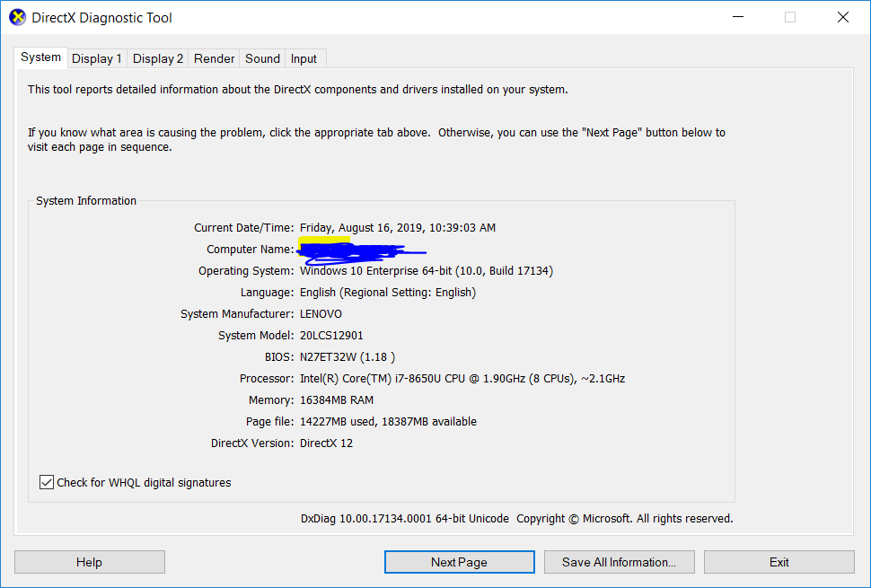Click the Next Page button
871x588 pixels.
coord(460,562)
